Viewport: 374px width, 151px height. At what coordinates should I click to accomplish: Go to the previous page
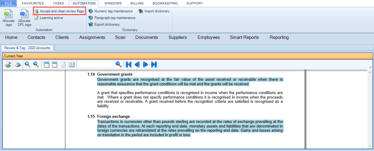137,64
